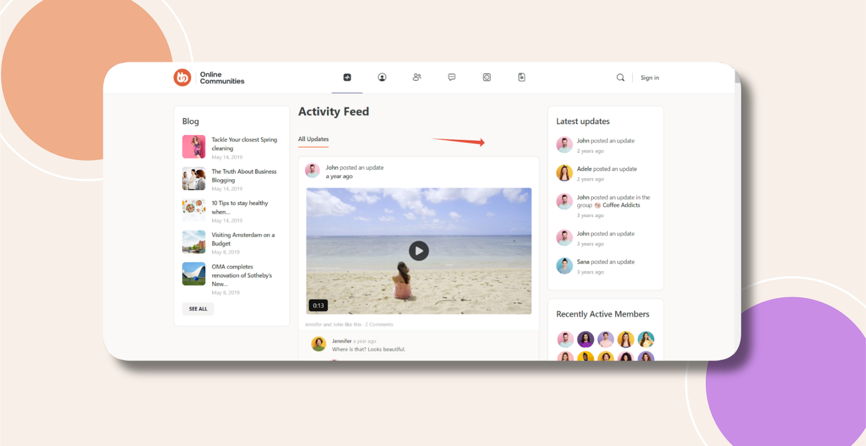This screenshot has height=446, width=866.
Task: Click John's avatar in first latest update
Action: [565, 145]
